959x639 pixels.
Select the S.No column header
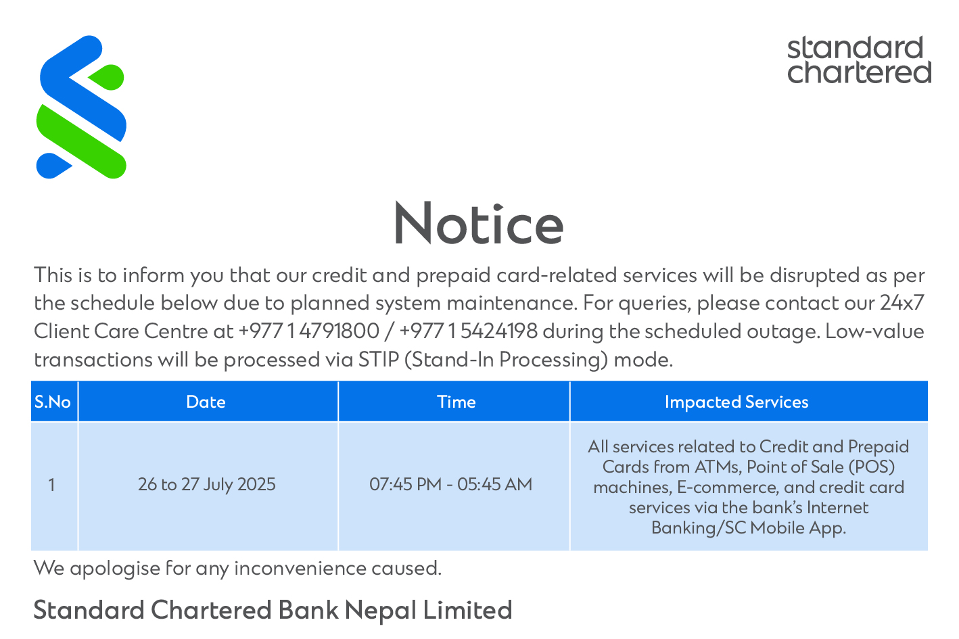point(54,402)
